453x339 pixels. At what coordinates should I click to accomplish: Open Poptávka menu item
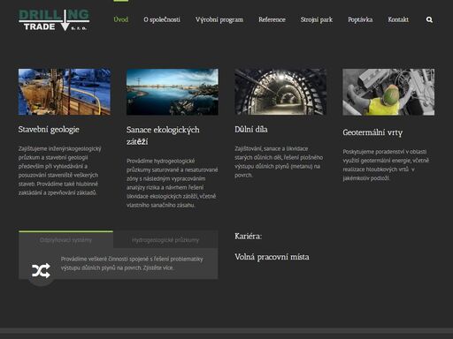tap(360, 19)
